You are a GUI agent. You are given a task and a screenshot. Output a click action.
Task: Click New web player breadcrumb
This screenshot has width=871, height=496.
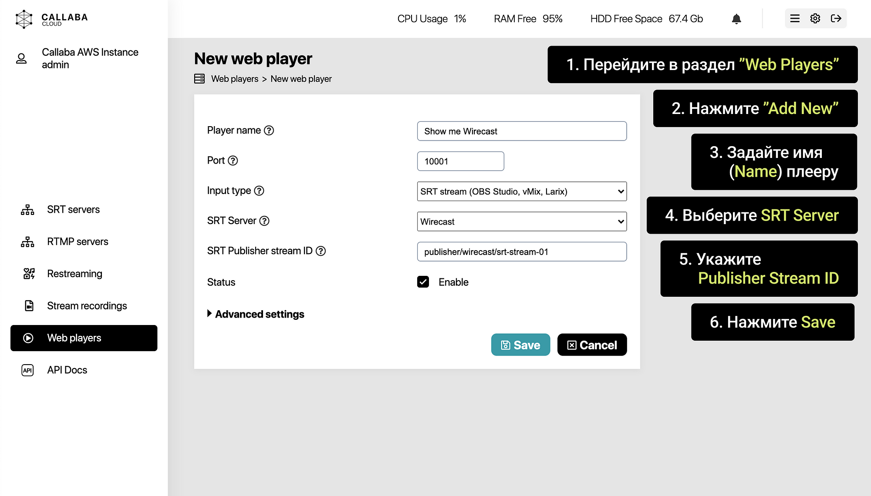[301, 79]
